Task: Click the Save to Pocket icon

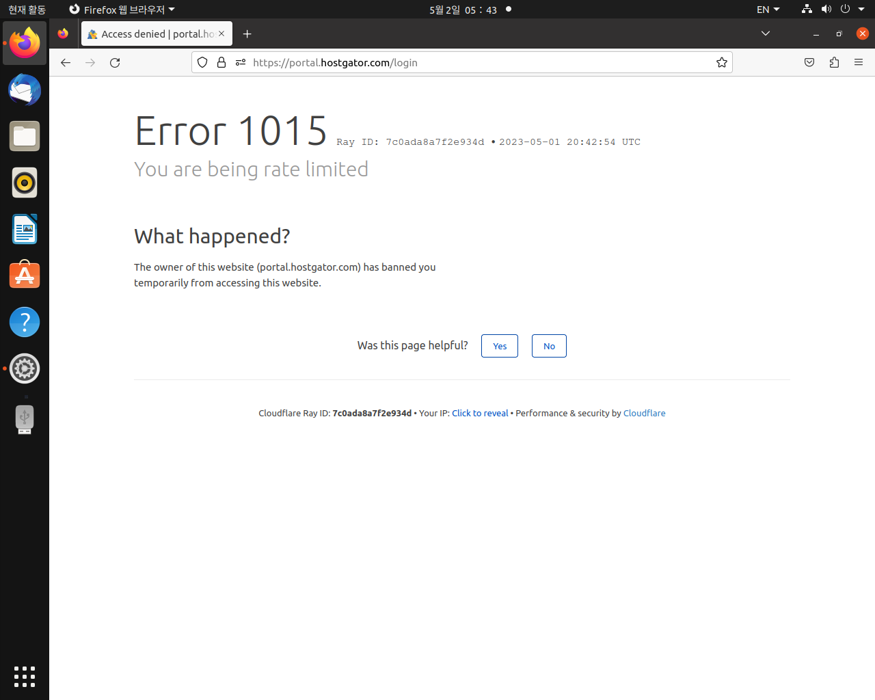Action: [x=809, y=62]
